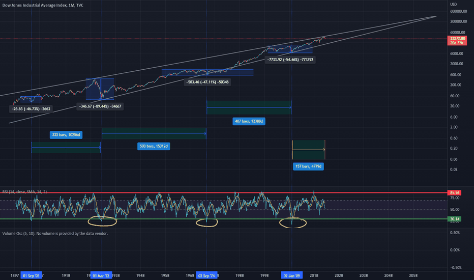Click the 407 bars, 12388d date range label

point(249,121)
